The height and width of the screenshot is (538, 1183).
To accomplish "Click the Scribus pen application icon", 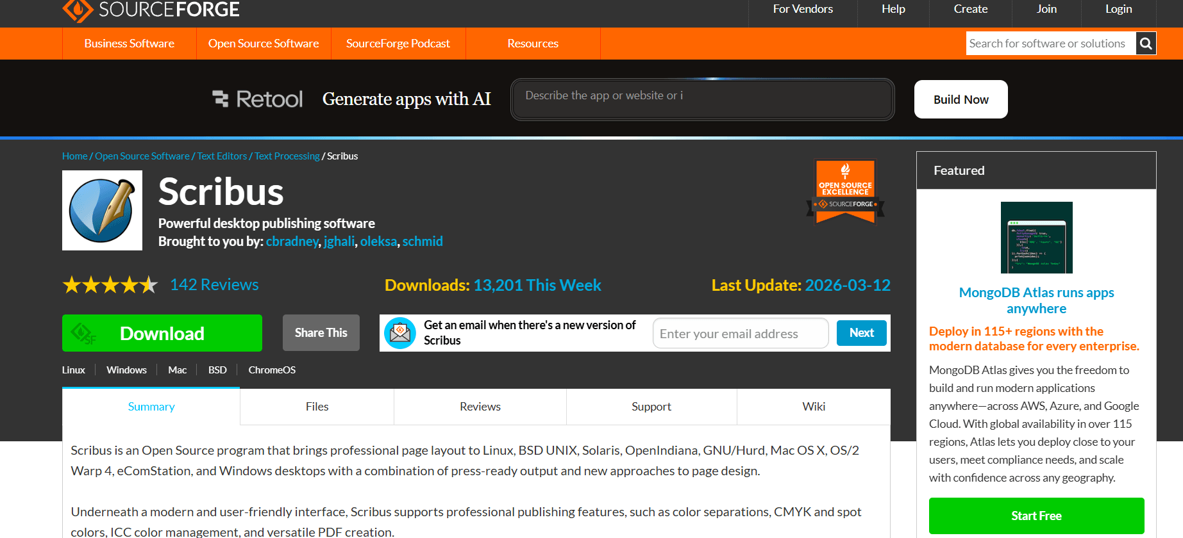I will tap(102, 211).
